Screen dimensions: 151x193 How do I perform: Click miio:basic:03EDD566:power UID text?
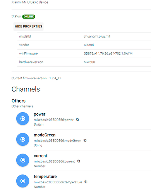point(54,120)
